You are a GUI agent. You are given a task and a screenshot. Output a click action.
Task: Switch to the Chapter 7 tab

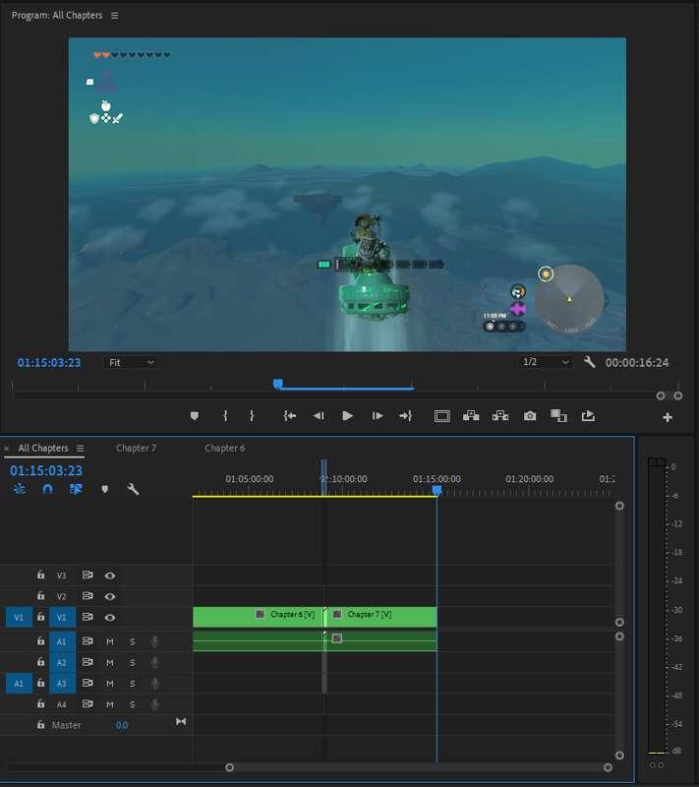(x=136, y=448)
